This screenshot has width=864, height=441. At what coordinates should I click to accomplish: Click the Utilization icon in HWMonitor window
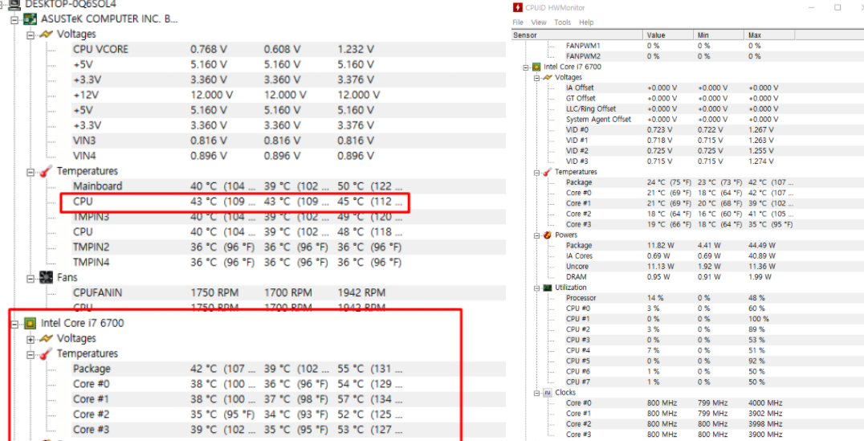tap(547, 288)
